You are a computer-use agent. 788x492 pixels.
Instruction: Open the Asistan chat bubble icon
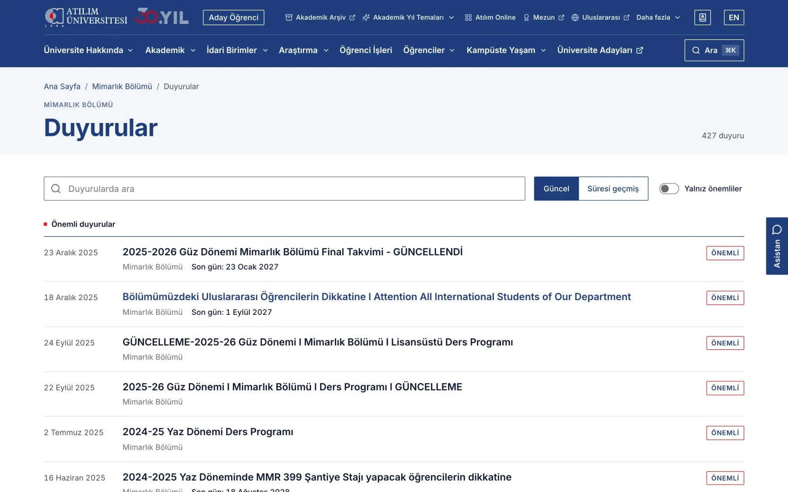click(777, 230)
